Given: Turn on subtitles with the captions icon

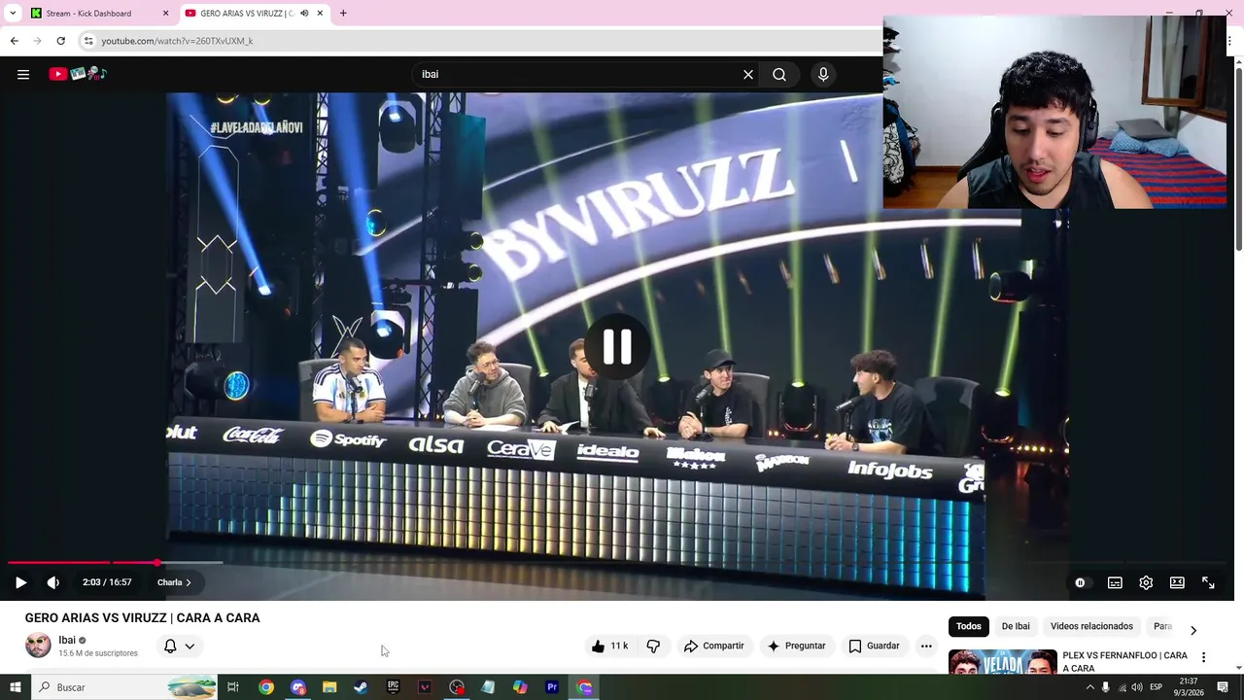Looking at the screenshot, I should coord(1115,582).
